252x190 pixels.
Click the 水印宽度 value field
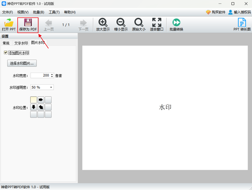pos(40,75)
